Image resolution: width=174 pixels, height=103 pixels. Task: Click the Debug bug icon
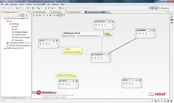coord(28,8)
